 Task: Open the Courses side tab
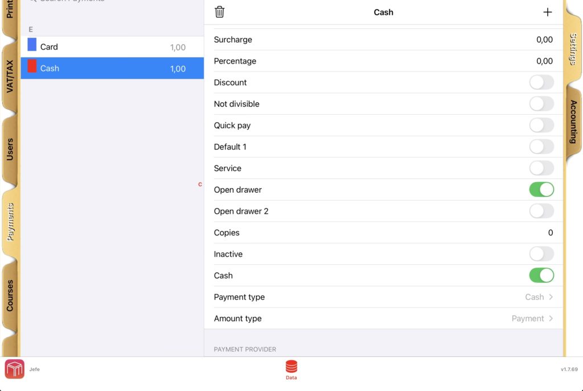[10, 296]
